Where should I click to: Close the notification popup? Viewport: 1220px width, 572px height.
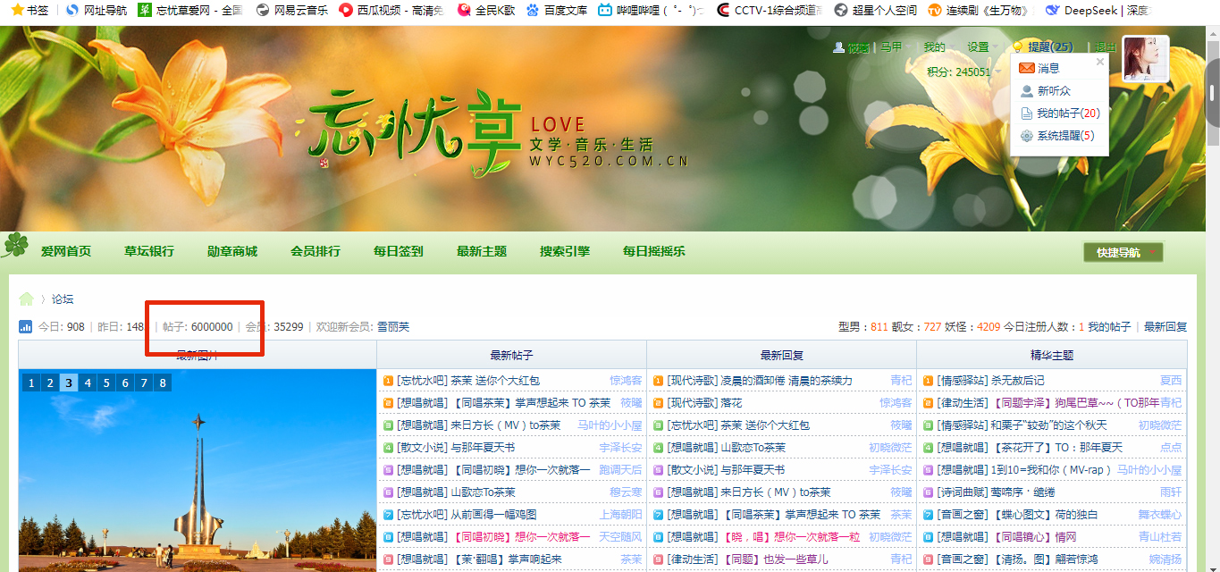[1099, 63]
